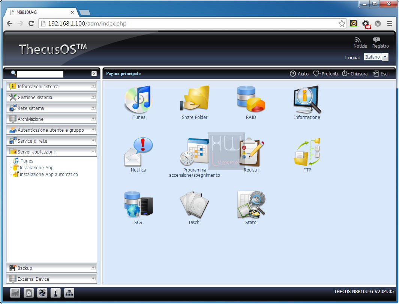Click the grey shield extension icon
The width and height of the screenshot is (399, 304).
(x=378, y=24)
